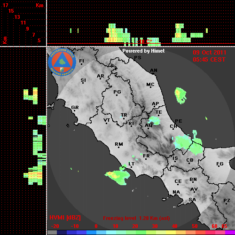Click the MC city label
This screenshot has width=235, height=235.
(150, 85)
